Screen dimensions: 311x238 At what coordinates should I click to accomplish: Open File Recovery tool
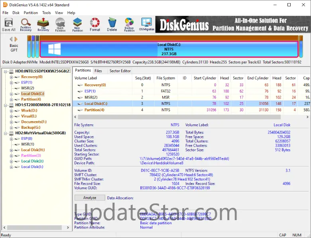(43, 25)
